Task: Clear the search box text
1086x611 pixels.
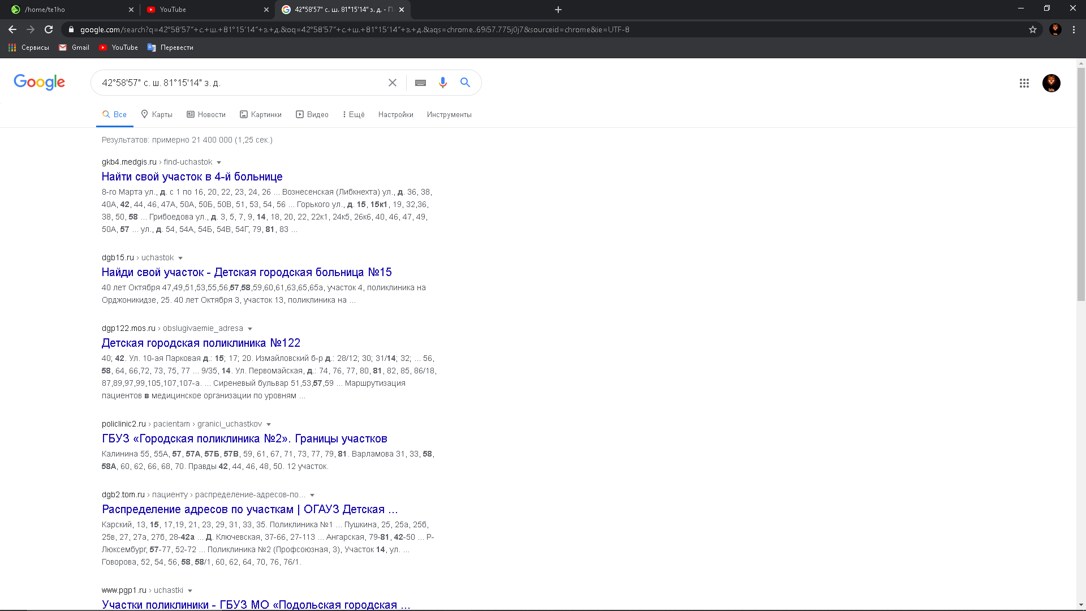Action: pyautogui.click(x=393, y=83)
